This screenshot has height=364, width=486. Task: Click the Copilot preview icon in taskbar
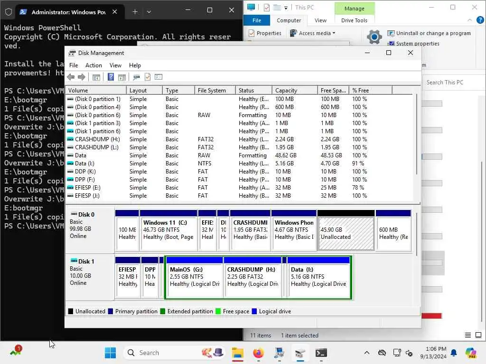click(x=471, y=353)
